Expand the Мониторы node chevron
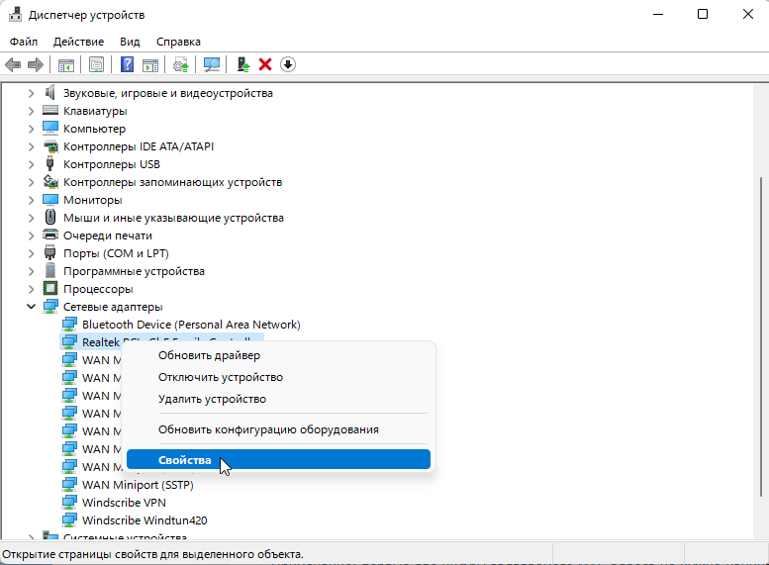 click(31, 200)
